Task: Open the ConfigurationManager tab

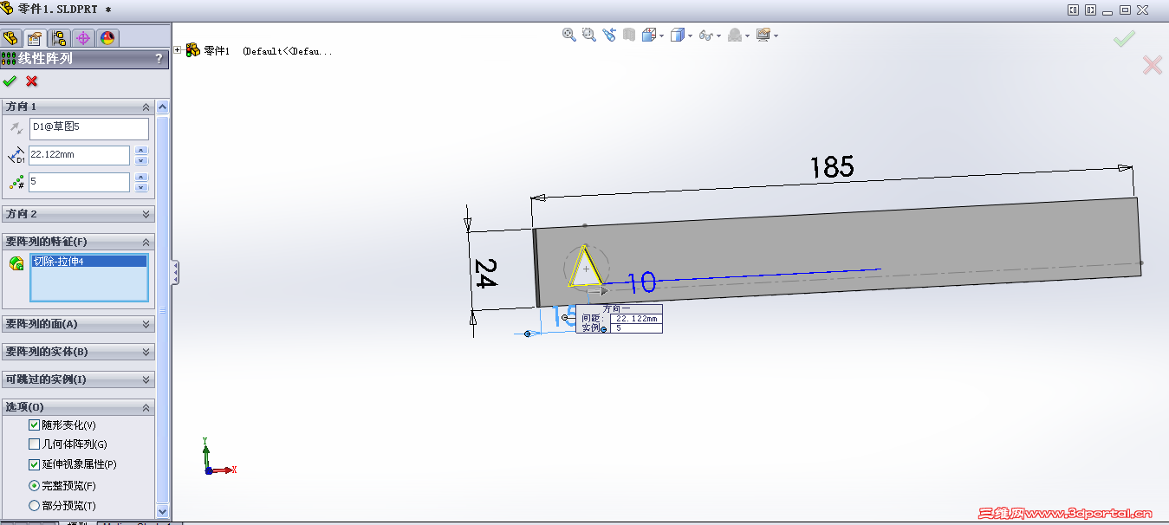Action: tap(59, 38)
